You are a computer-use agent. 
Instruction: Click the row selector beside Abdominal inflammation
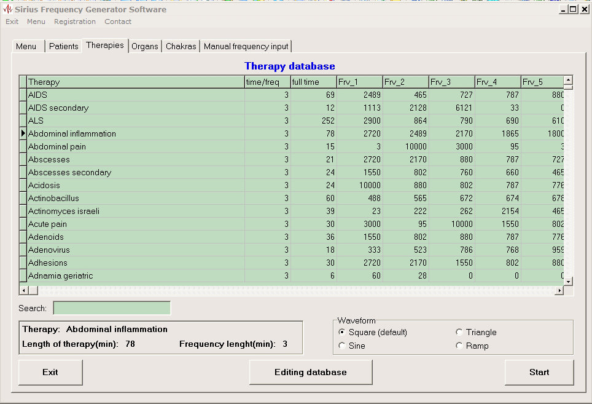23,133
